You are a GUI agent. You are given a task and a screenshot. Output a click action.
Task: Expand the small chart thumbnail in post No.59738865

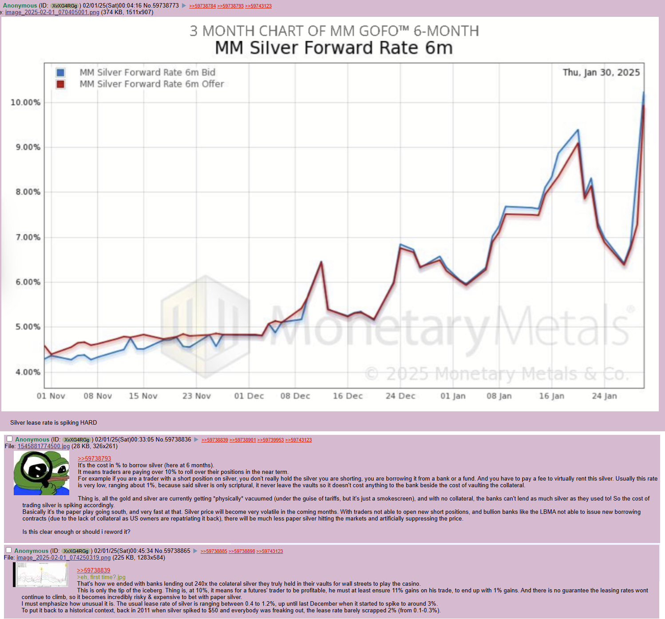[41, 575]
